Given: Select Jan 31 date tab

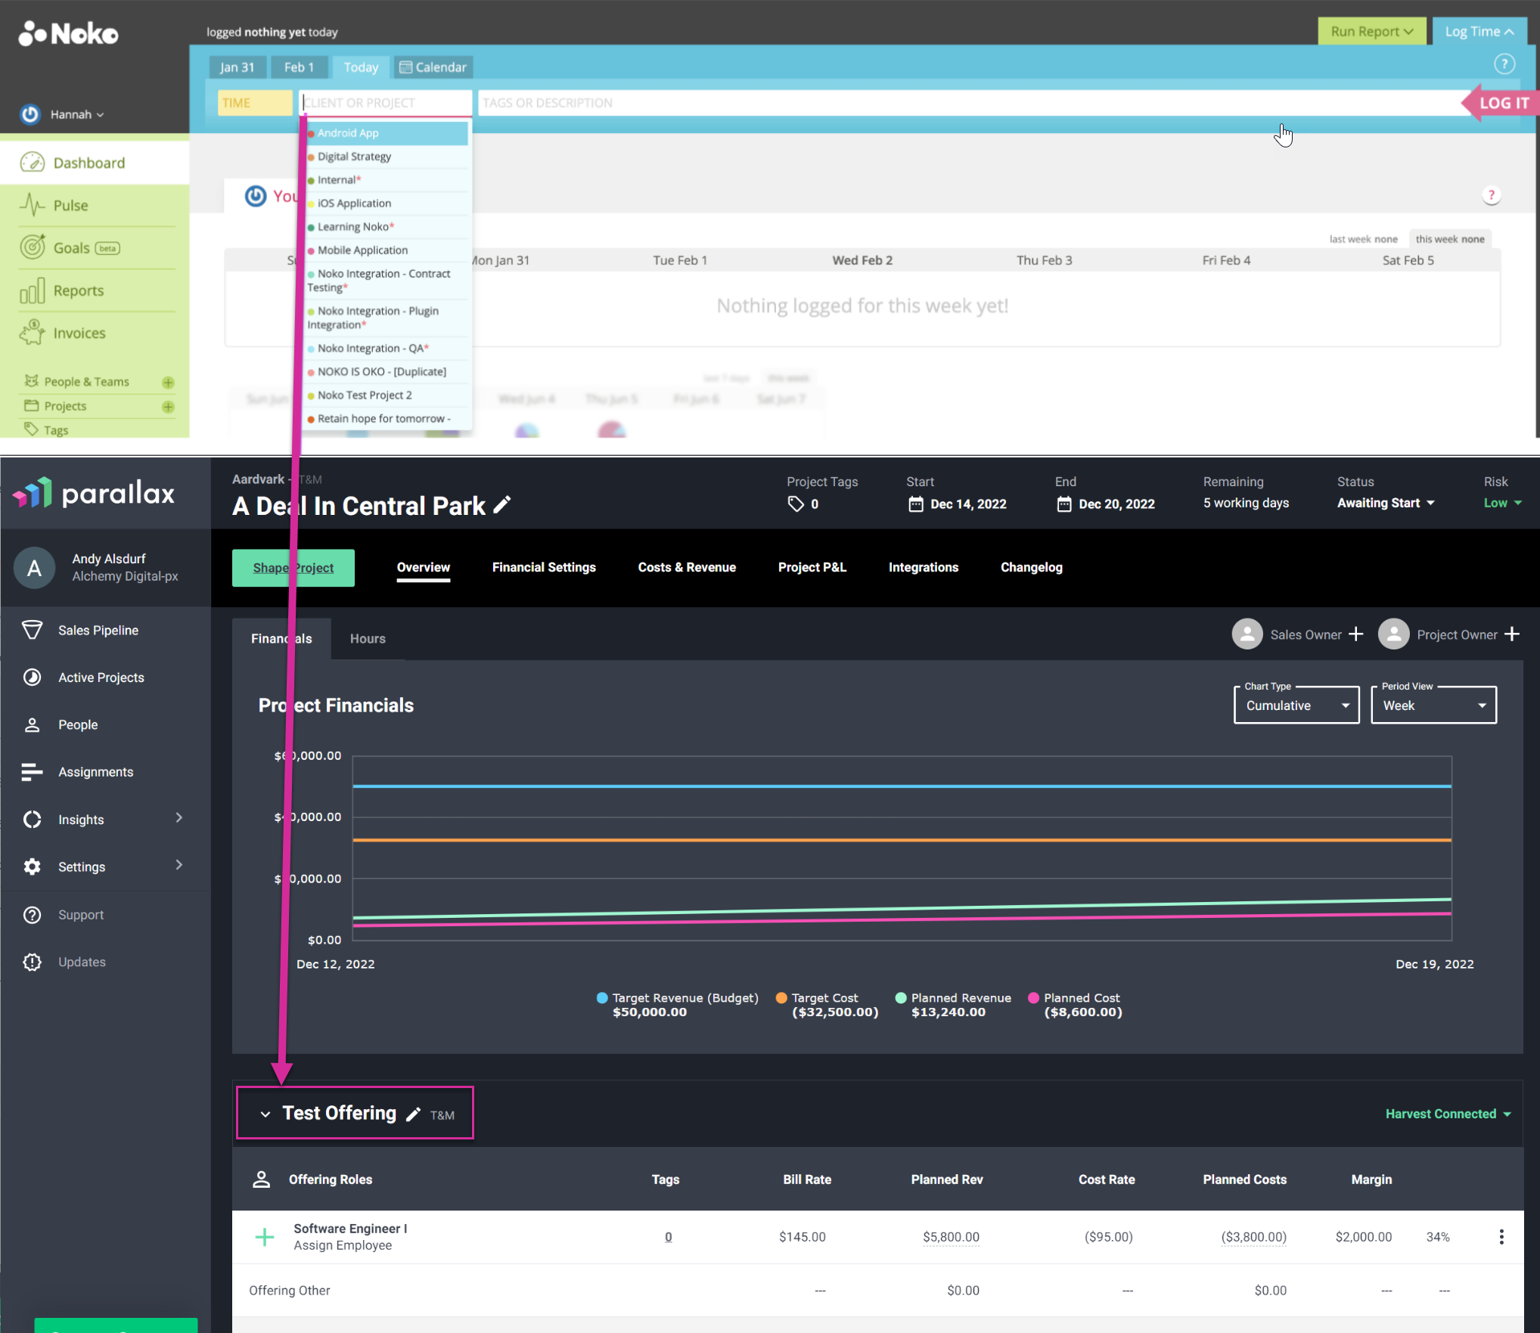Looking at the screenshot, I should pos(237,67).
